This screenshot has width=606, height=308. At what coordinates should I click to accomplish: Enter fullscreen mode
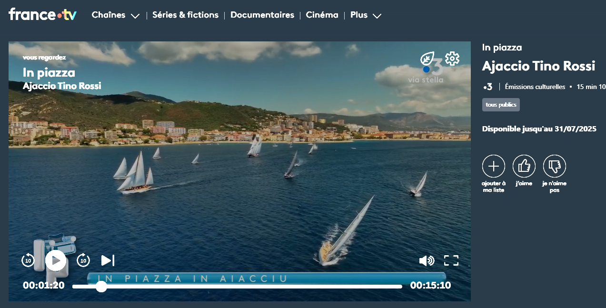[x=451, y=260]
